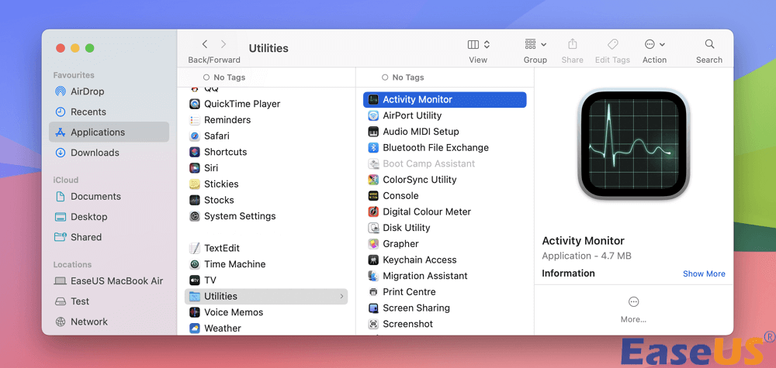Select the Test drive in Locations
Image resolution: width=776 pixels, height=368 pixels.
click(x=109, y=301)
